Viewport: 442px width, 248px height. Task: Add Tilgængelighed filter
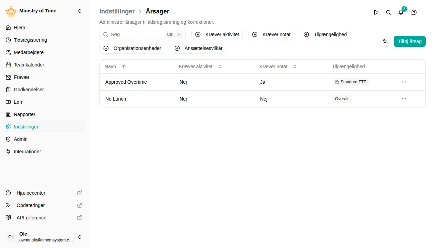point(325,34)
